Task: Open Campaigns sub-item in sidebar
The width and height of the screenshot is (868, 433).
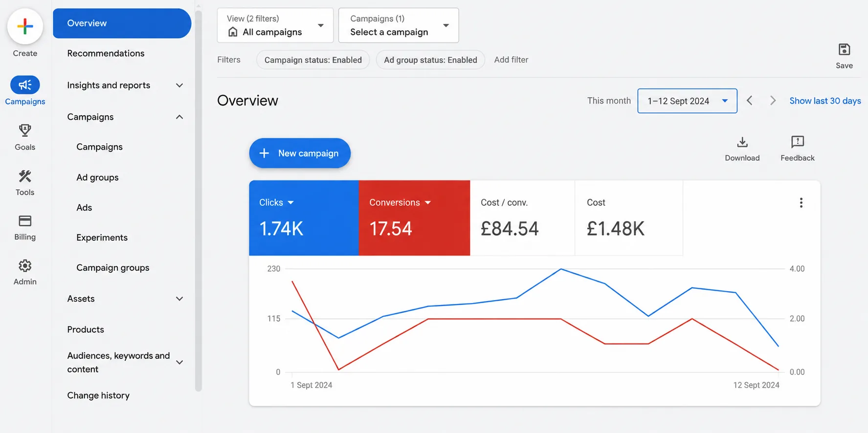Action: pyautogui.click(x=99, y=147)
